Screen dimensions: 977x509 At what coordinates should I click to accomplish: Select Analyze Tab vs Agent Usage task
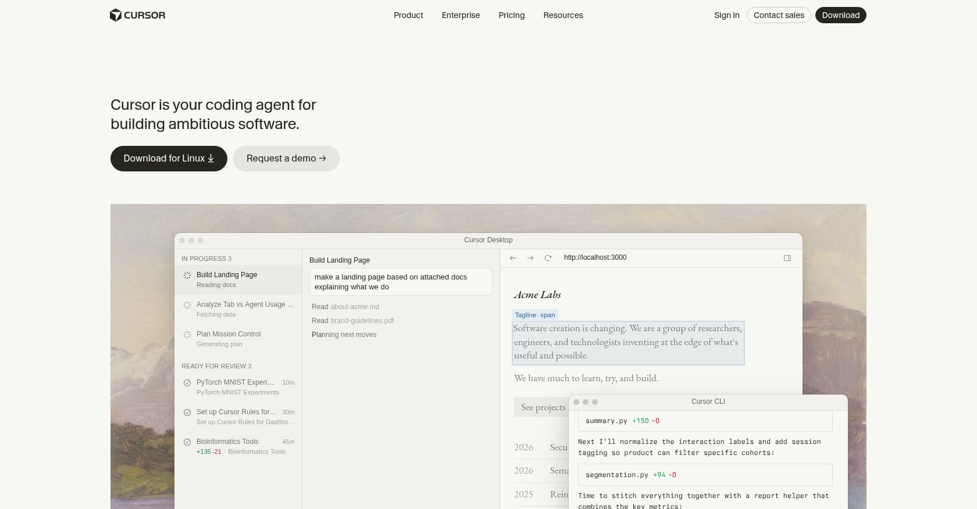(x=238, y=309)
